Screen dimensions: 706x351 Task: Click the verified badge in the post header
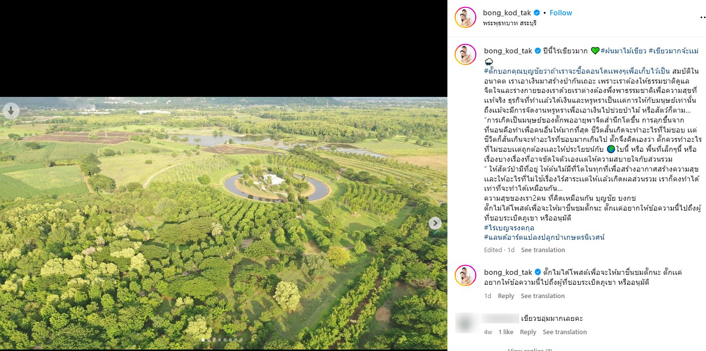537,13
